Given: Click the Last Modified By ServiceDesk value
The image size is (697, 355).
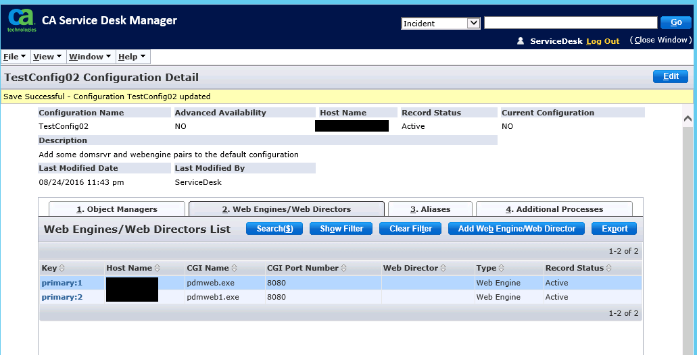Looking at the screenshot, I should click(198, 182).
